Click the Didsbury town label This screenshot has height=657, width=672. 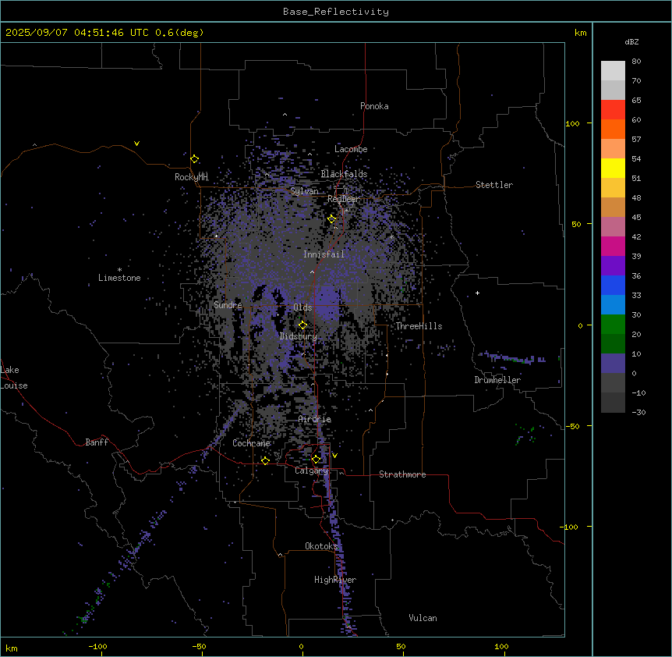[x=299, y=336]
